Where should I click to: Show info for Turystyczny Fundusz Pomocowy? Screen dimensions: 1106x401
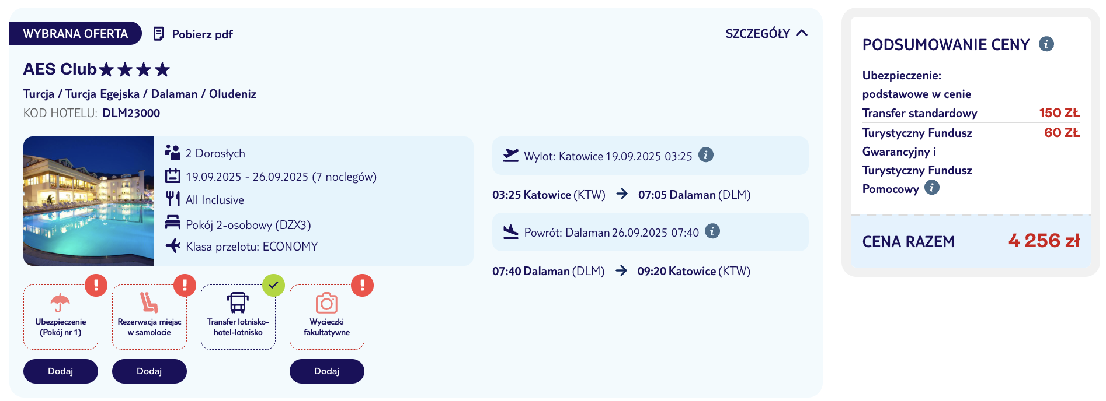point(932,188)
